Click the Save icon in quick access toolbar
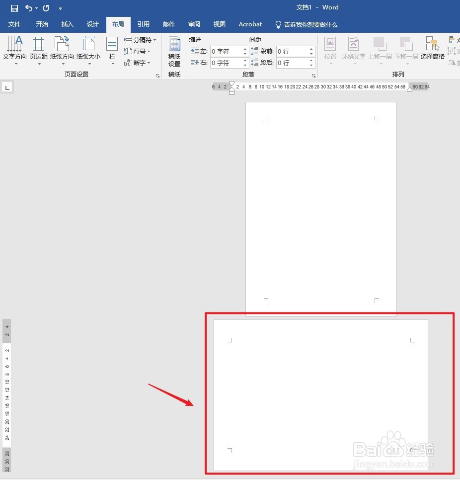The image size is (460, 480). click(x=14, y=8)
